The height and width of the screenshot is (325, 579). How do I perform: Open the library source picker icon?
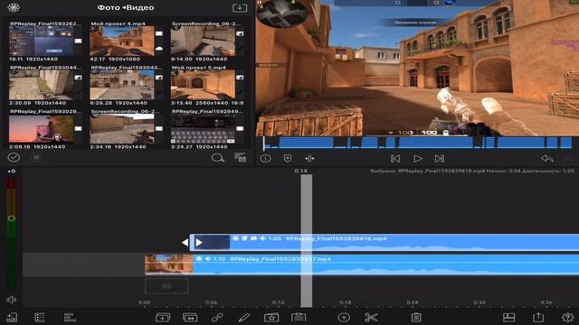[x=14, y=7]
